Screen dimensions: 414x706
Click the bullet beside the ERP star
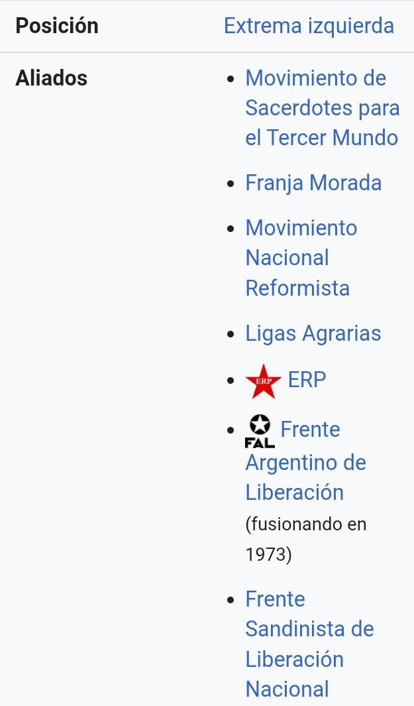(x=231, y=381)
